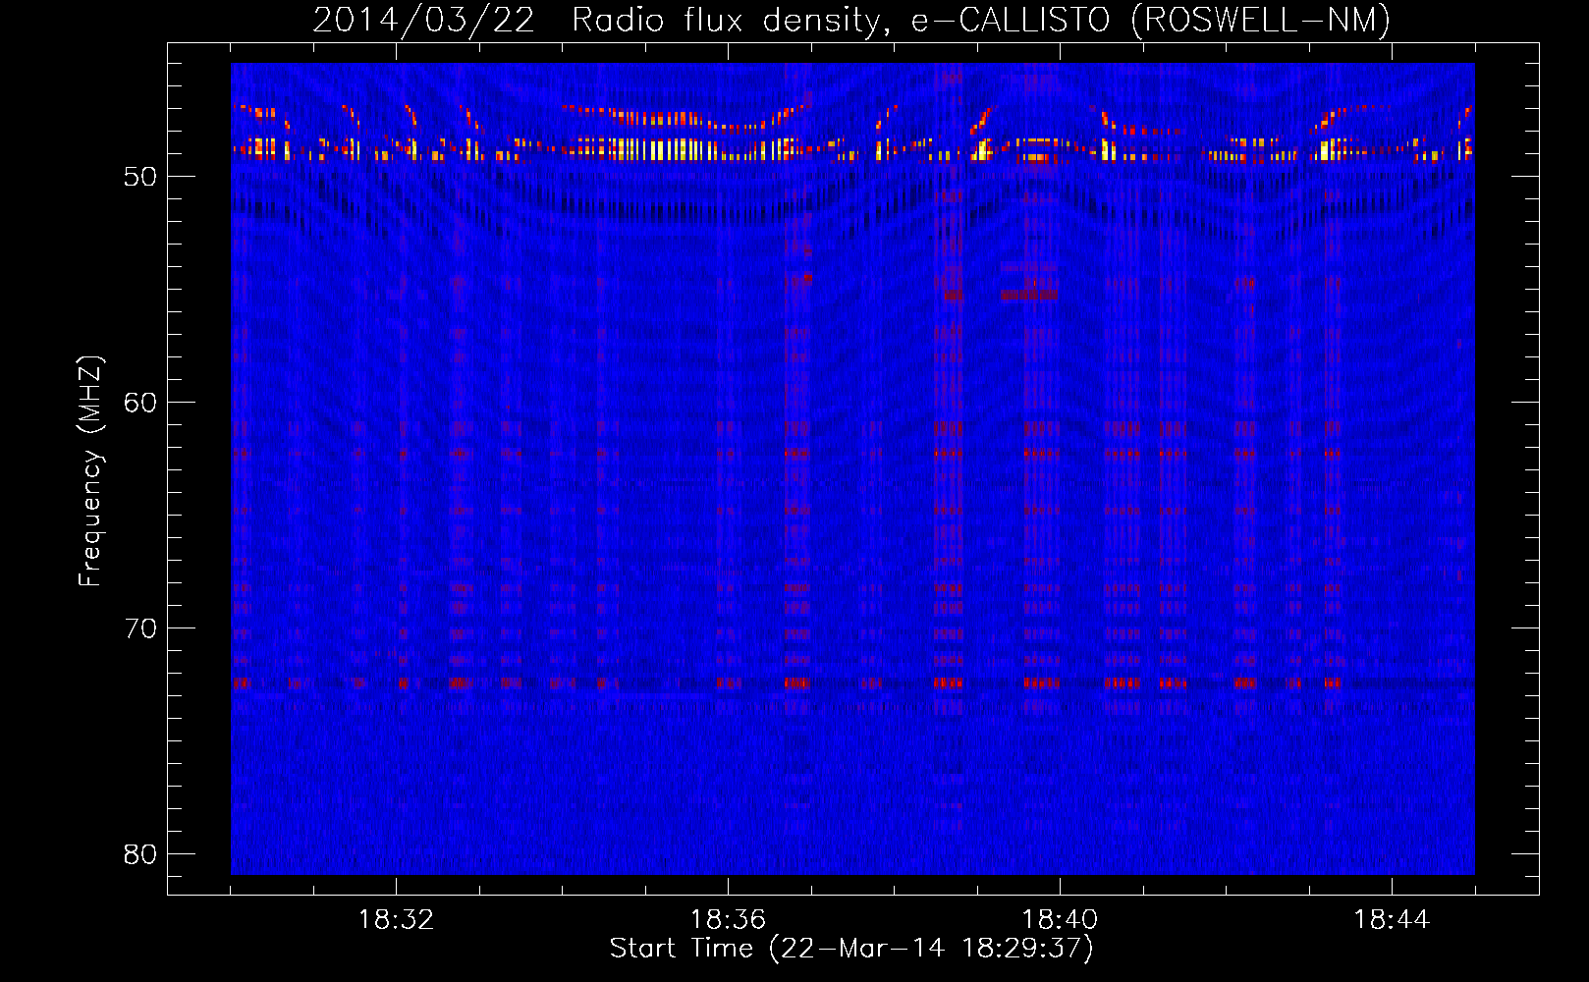Click the 18:36 time tick label

pos(728,920)
